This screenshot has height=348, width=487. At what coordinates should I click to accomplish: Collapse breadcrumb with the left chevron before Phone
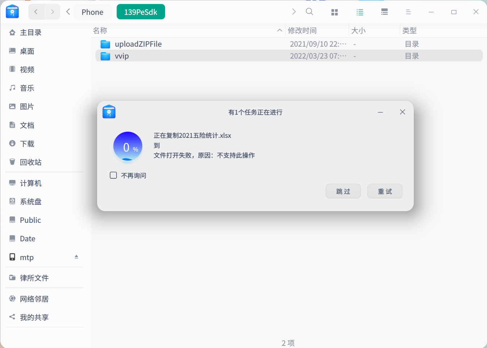(68, 12)
